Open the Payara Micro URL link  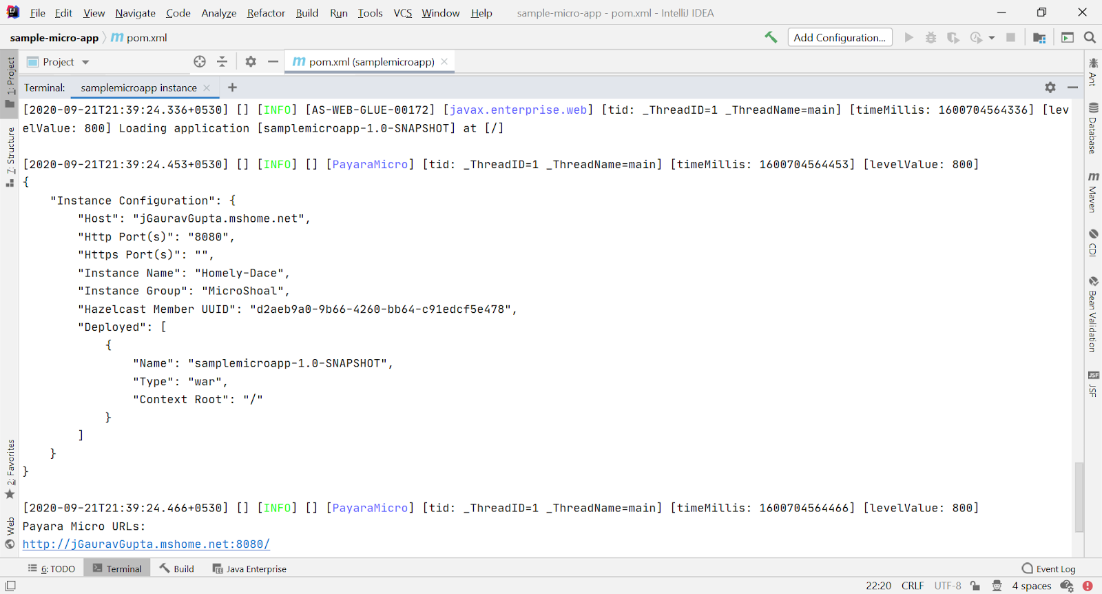click(x=146, y=544)
